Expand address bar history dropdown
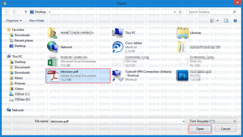Viewport: 243px width, 137px height. pos(175,12)
